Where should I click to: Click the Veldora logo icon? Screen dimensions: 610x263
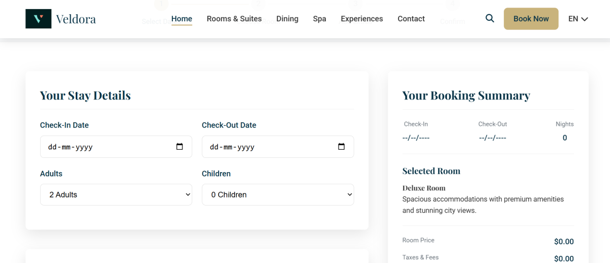[x=38, y=19]
